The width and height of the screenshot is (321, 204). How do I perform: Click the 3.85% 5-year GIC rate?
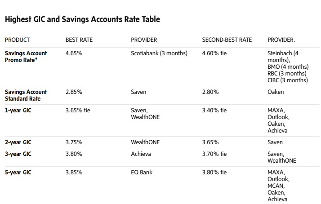click(74, 172)
